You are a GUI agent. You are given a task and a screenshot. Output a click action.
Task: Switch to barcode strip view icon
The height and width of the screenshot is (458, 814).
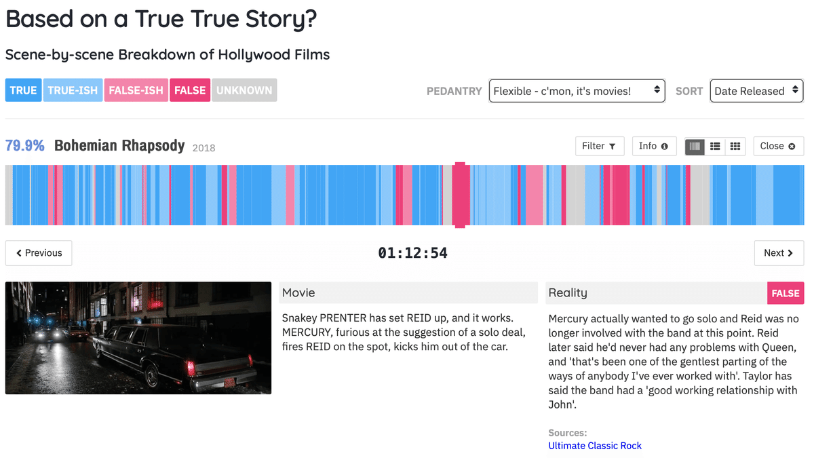click(695, 146)
